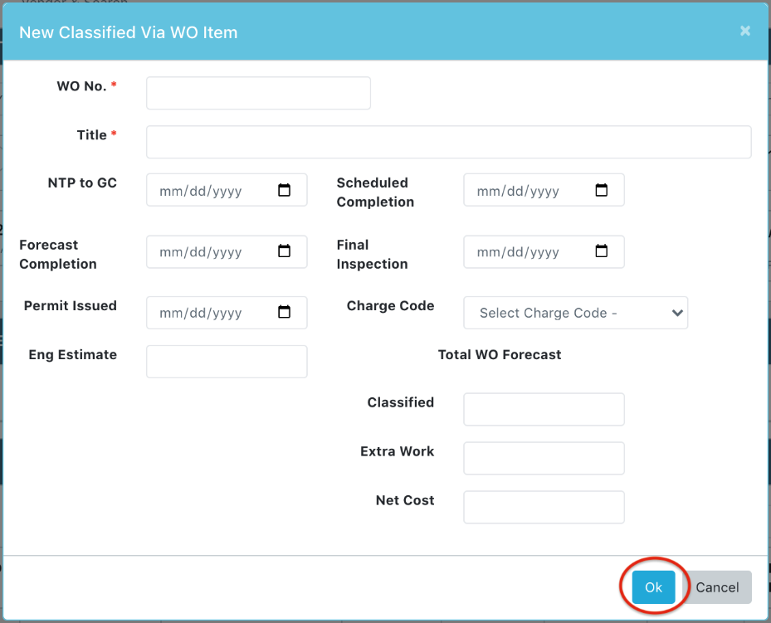Click the Permit Issued date text
The height and width of the screenshot is (623, 771).
tap(201, 313)
